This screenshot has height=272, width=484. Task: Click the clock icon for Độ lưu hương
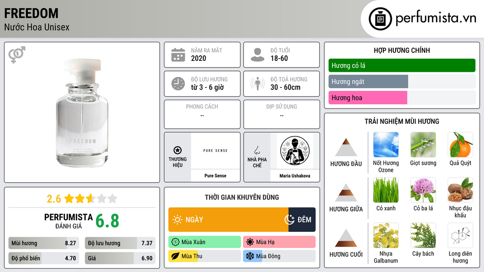point(178,84)
